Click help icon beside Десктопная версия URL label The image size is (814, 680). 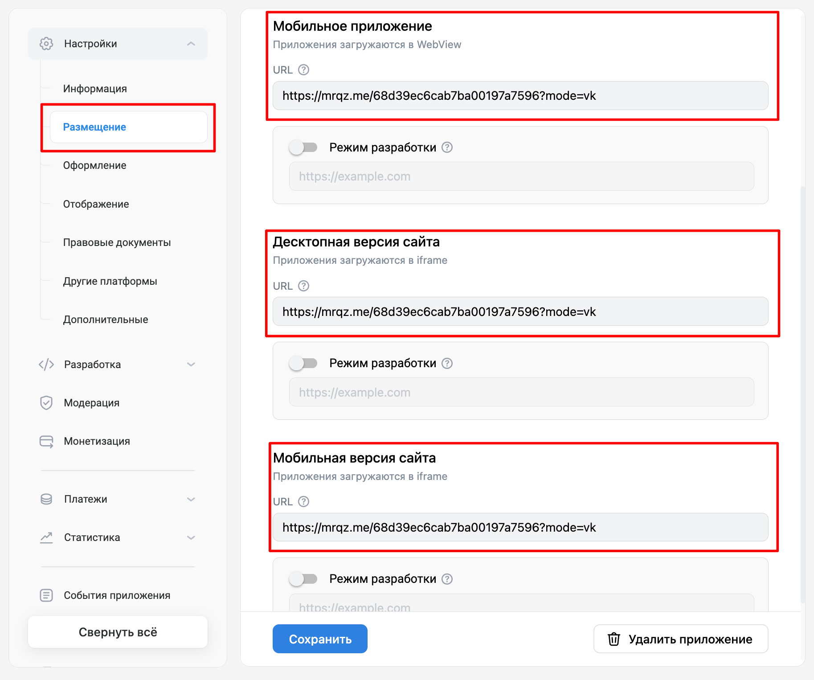pyautogui.click(x=303, y=286)
